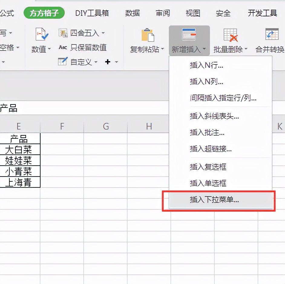Viewport: 285px width, 284px height.
Task: Choose 插入N行... menu item
Action: coord(221,65)
